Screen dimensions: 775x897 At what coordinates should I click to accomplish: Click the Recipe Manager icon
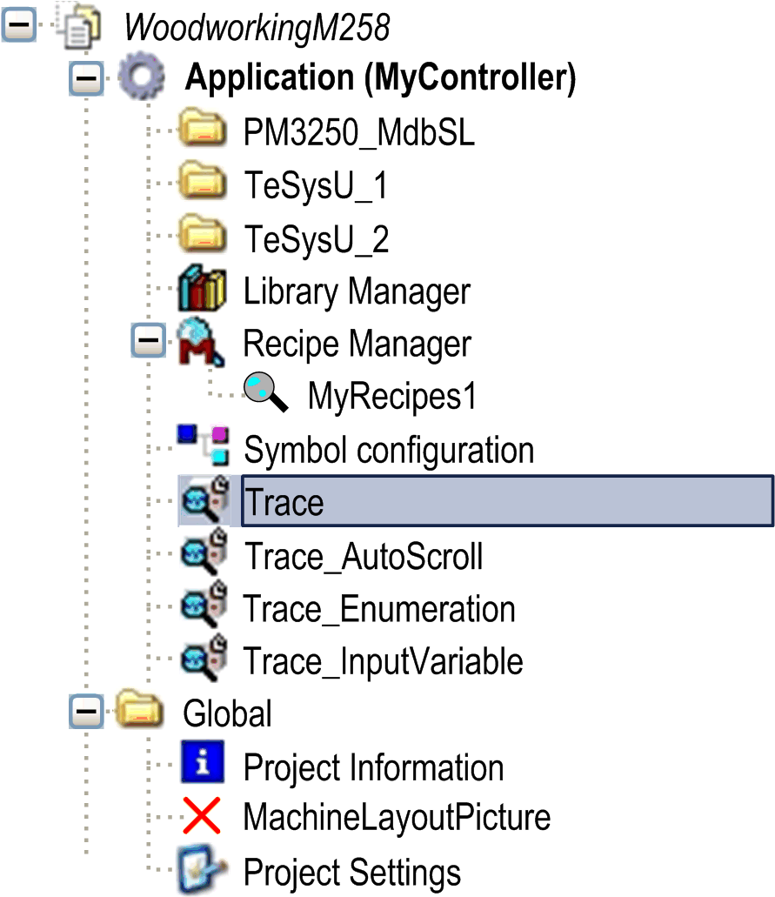click(x=202, y=344)
